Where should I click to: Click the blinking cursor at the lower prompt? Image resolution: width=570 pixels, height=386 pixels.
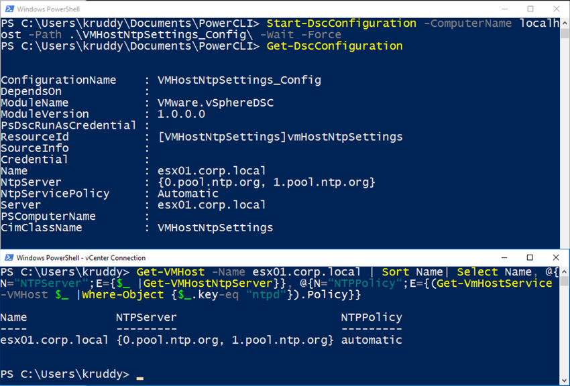pyautogui.click(x=140, y=379)
